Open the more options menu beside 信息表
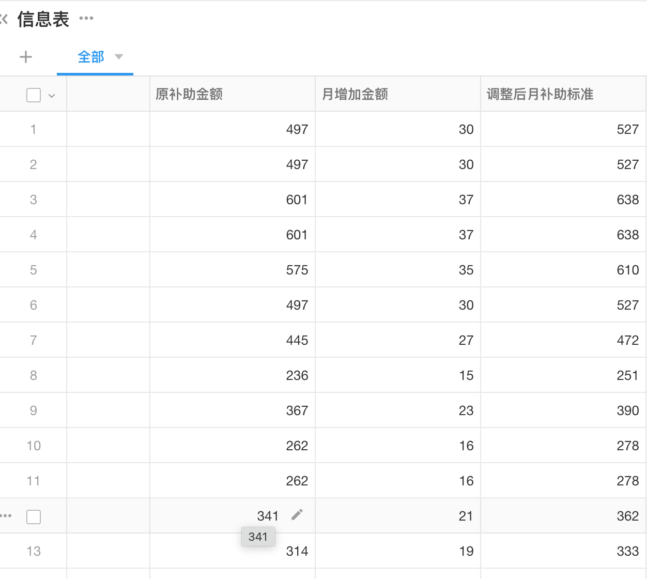The height and width of the screenshot is (579, 647). [86, 19]
